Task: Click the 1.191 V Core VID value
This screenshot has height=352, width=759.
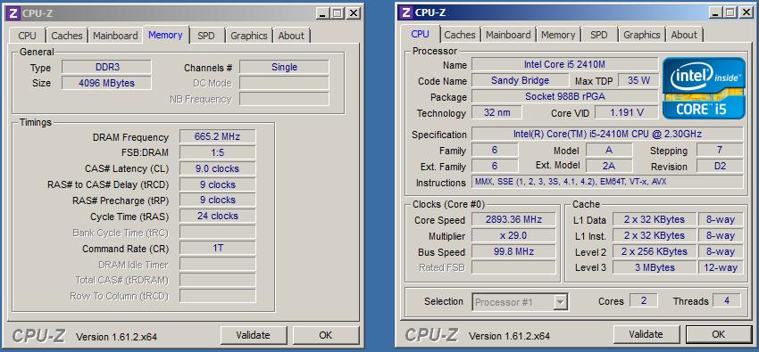Action: pyautogui.click(x=626, y=112)
